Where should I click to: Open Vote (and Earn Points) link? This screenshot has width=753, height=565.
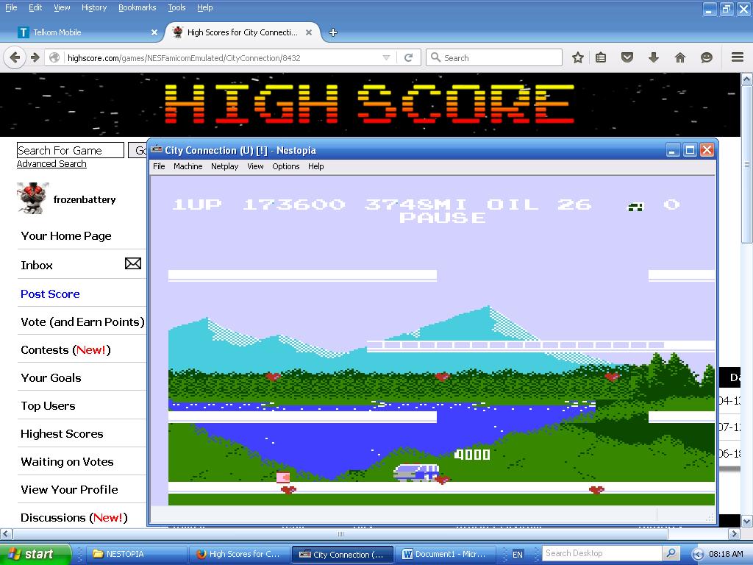pos(82,322)
